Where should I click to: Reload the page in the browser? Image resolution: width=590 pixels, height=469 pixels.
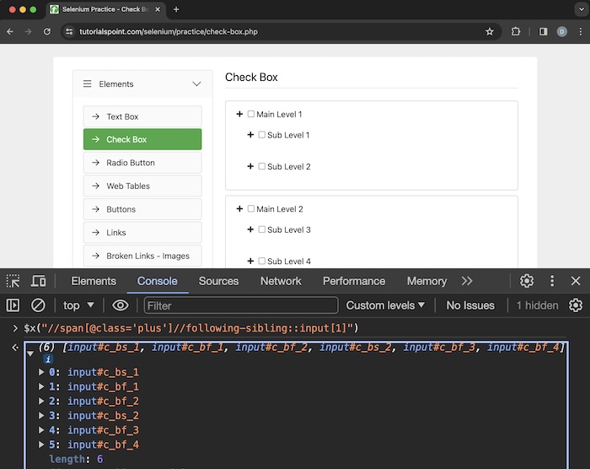(x=47, y=31)
